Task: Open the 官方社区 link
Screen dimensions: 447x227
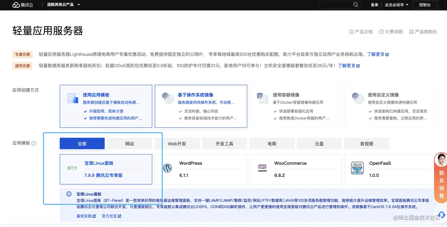Action: (111, 216)
